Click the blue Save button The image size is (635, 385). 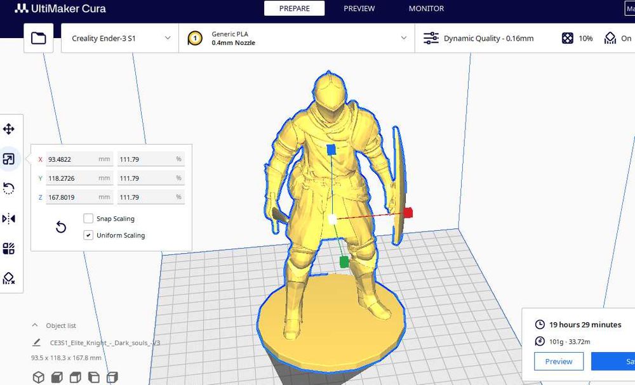tap(613, 361)
